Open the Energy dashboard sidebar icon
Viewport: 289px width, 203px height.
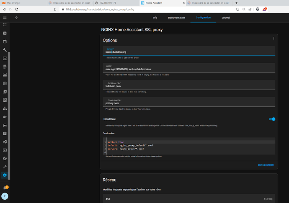point(5,33)
